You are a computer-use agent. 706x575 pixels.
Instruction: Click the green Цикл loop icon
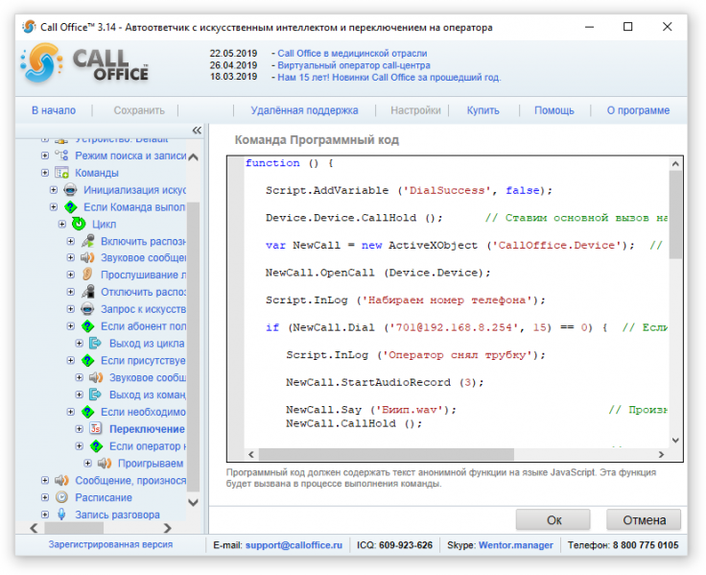click(79, 224)
